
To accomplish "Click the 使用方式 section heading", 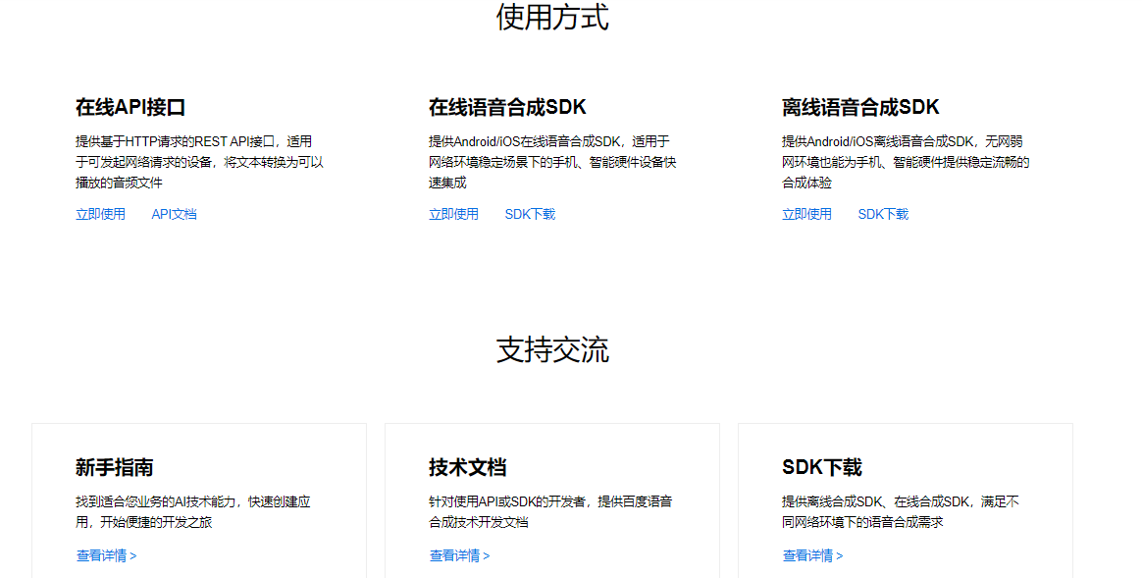I will click(x=552, y=17).
